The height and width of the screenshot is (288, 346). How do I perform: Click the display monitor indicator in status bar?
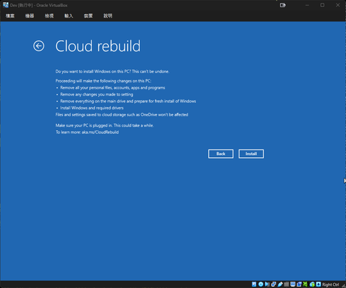pyautogui.click(x=293, y=285)
